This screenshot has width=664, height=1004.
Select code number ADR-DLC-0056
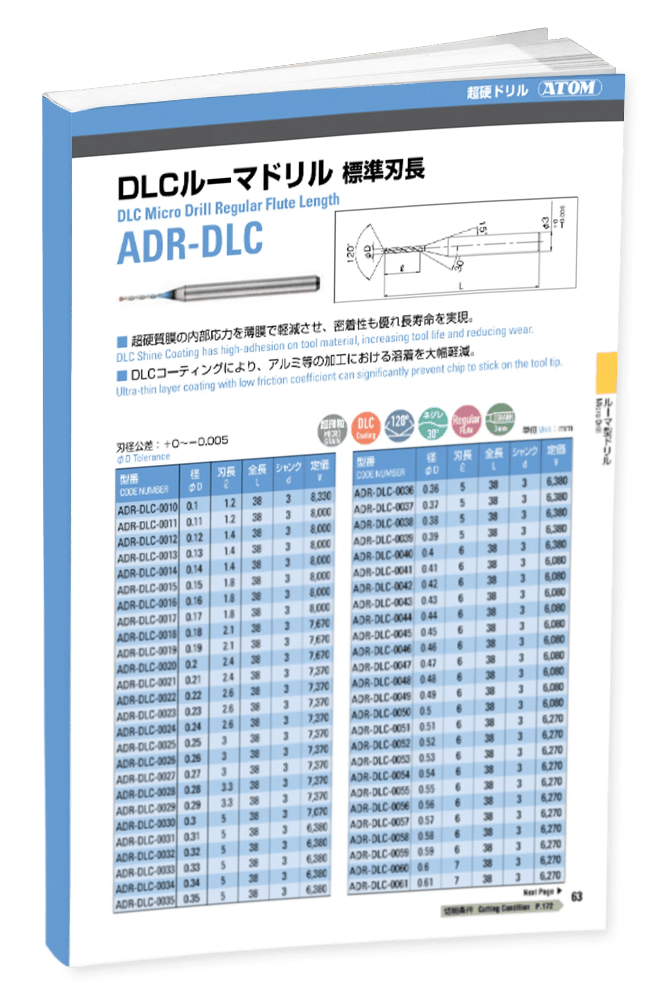tap(380, 808)
